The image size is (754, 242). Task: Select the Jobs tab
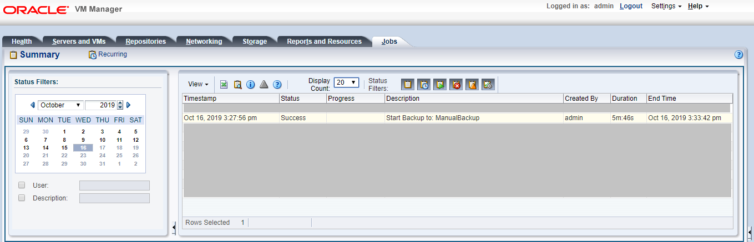[x=389, y=42]
